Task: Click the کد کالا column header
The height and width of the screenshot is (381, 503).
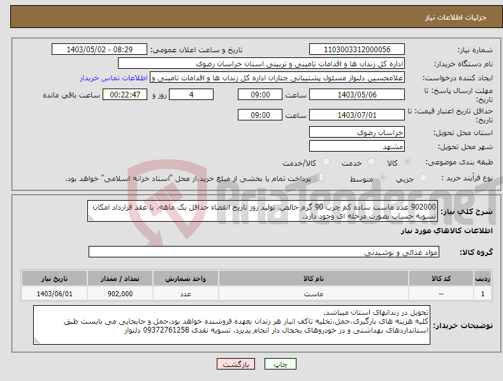Action: (x=441, y=278)
